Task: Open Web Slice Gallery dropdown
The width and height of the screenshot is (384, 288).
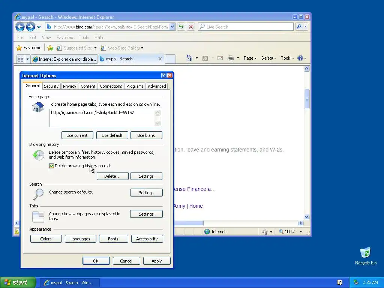Action: tap(122, 48)
